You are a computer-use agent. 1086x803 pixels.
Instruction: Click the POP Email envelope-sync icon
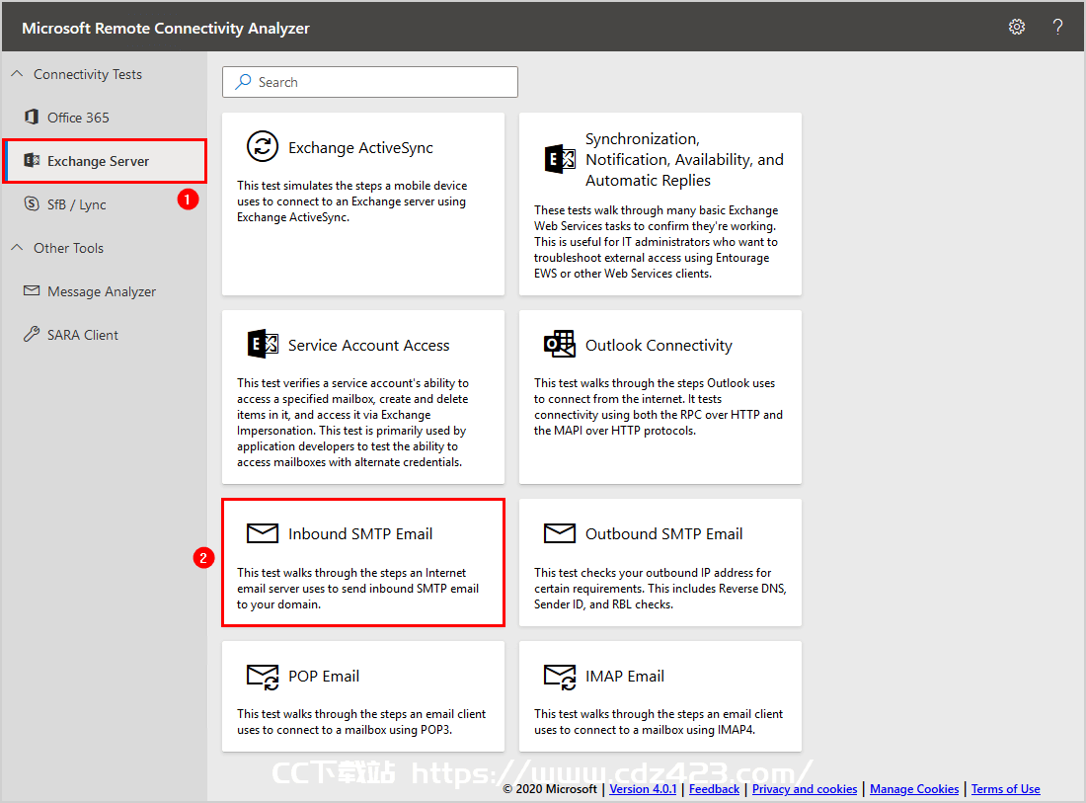pos(263,677)
